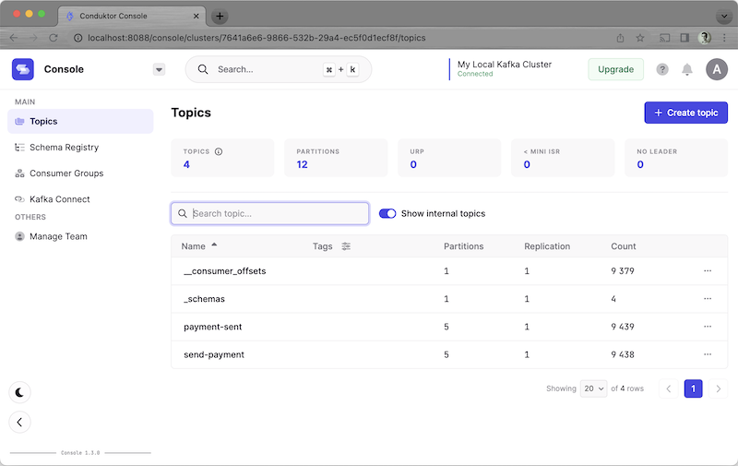Open the rows-per-page 20 dropdown
This screenshot has width=738, height=466.
[x=593, y=388]
